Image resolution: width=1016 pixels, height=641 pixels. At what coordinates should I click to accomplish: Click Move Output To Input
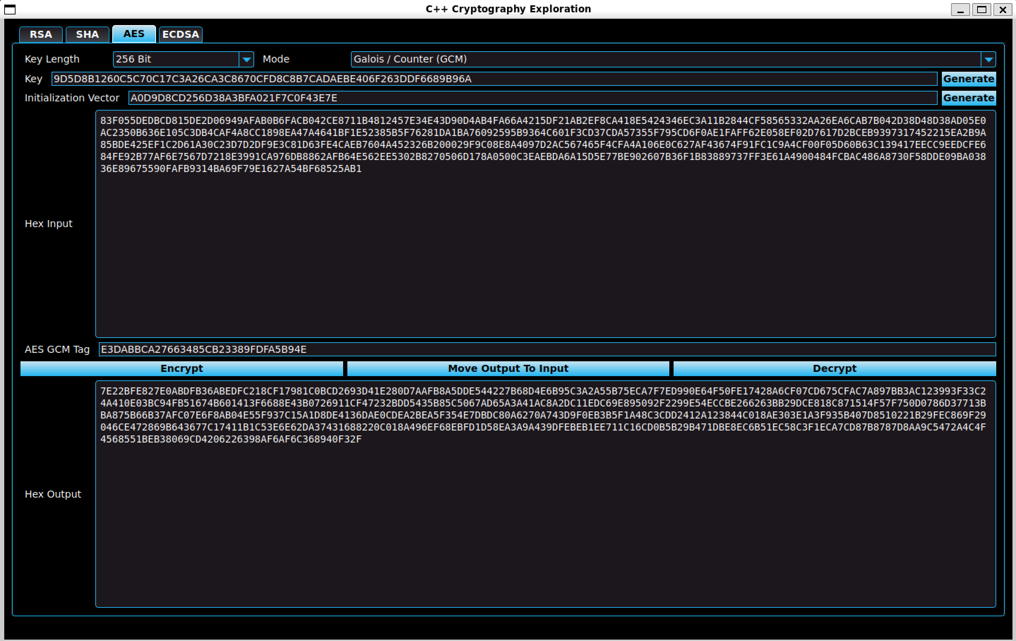(508, 368)
